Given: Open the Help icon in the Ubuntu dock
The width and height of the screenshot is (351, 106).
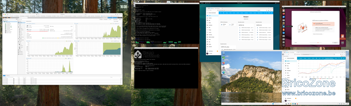Looking at the screenshot, I should coord(283,33).
